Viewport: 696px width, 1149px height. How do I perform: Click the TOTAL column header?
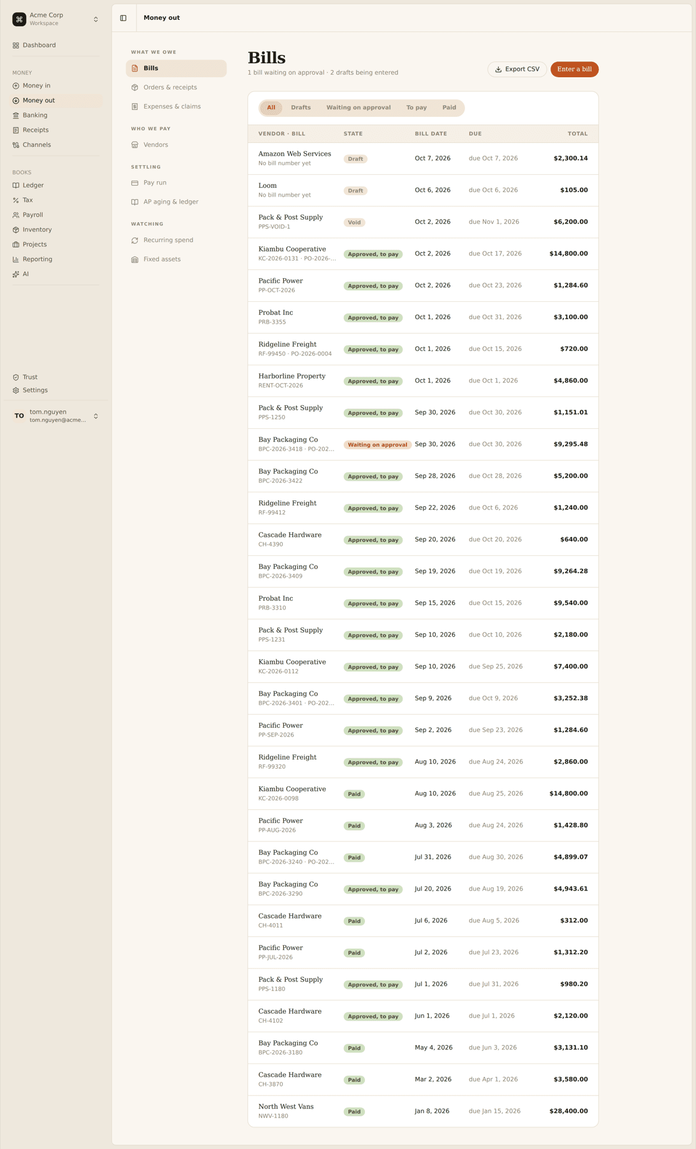(x=578, y=134)
